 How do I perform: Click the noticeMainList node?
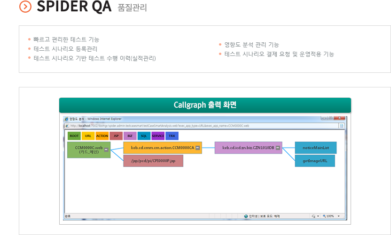pyautogui.click(x=315, y=148)
